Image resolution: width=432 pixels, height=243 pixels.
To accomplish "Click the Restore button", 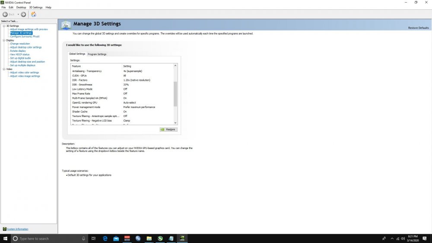I will (x=168, y=129).
